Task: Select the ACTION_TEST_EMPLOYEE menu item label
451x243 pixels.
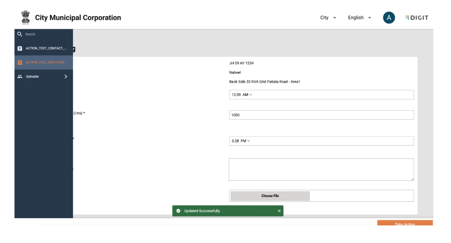Action: 46,62
